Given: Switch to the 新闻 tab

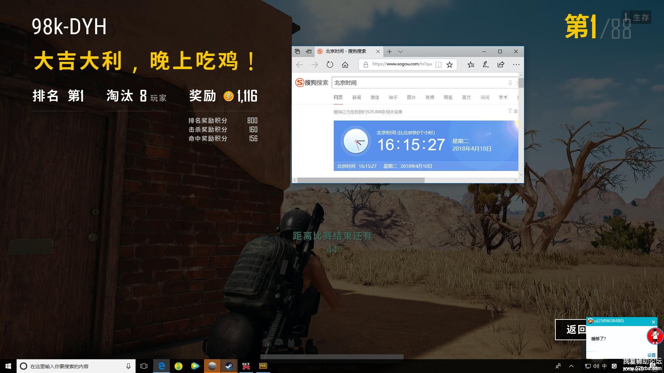Looking at the screenshot, I should (x=357, y=97).
